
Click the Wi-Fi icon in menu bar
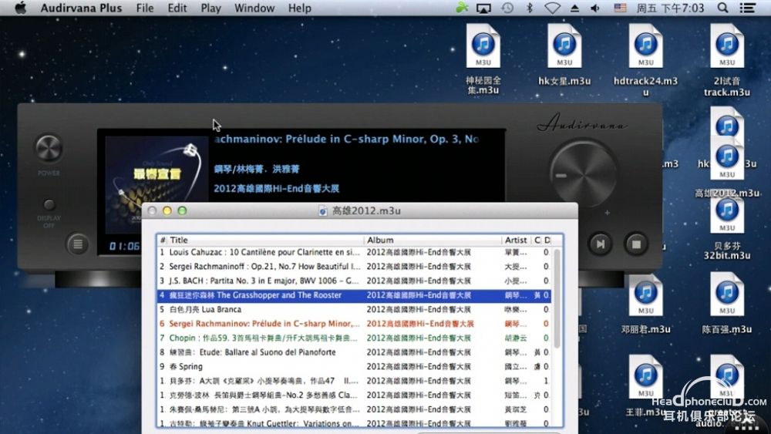coord(553,8)
